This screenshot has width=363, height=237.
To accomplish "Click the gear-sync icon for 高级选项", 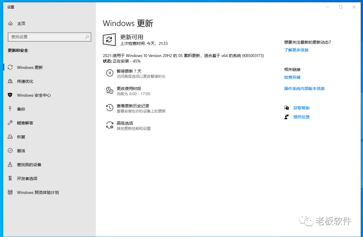I will pyautogui.click(x=110, y=125).
